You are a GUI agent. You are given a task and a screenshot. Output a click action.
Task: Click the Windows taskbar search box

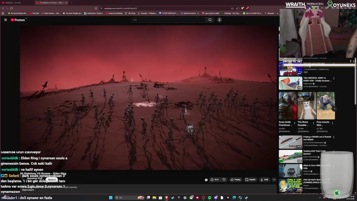130,198
